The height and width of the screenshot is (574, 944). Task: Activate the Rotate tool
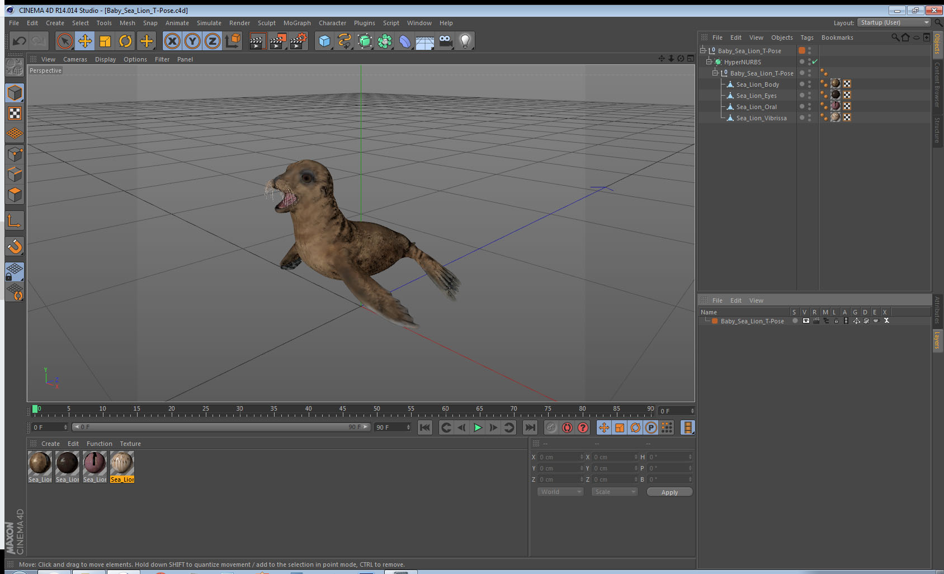tap(125, 41)
